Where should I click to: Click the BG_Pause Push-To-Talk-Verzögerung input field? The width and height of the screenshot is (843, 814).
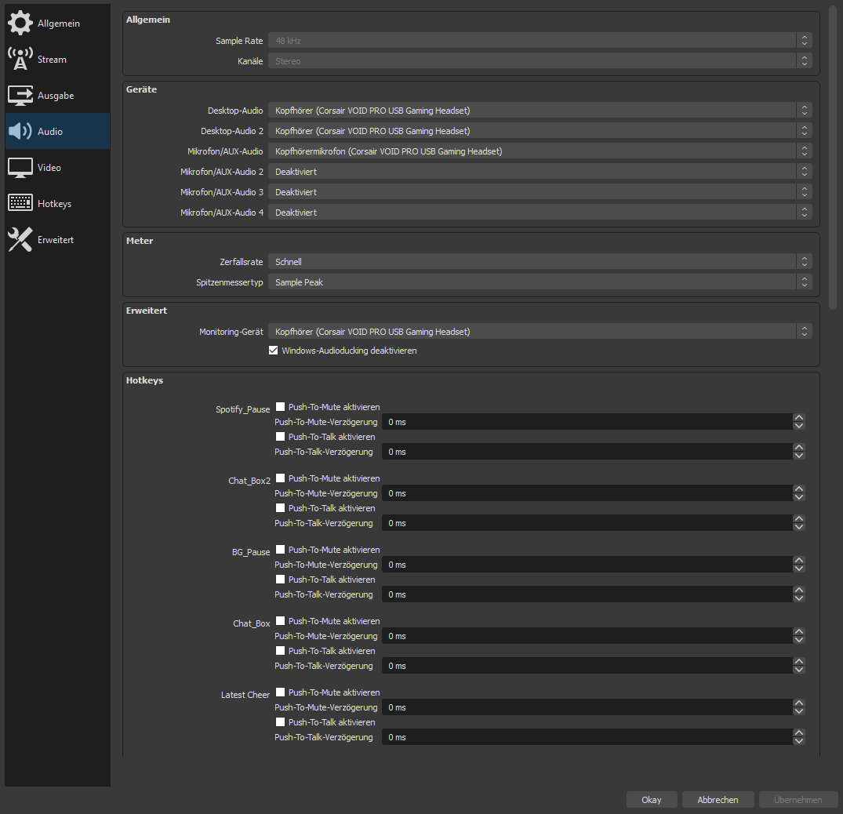(x=587, y=594)
